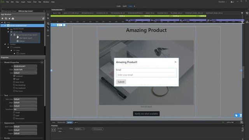Viewport: 249px width, 140px height.
Task: Click the help icon in bottom Properties panel
Action: pos(242,128)
